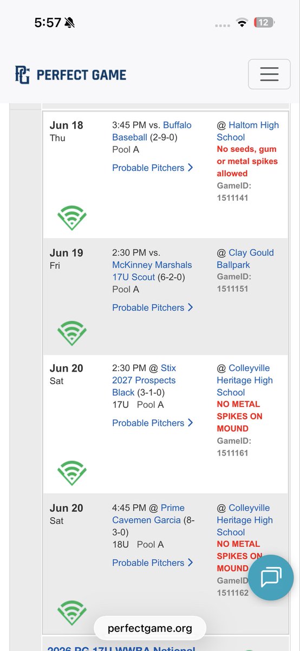The width and height of the screenshot is (300, 651).
Task: Open Clay Gould Ballpark venue link
Action: [245, 259]
